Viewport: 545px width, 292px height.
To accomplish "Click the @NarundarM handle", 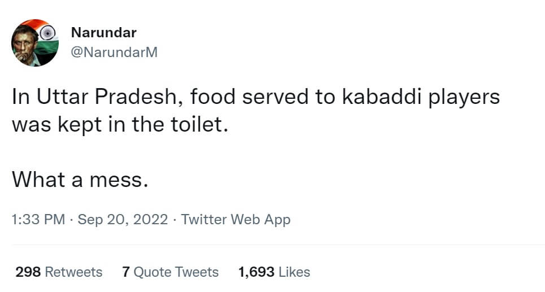I will (114, 53).
